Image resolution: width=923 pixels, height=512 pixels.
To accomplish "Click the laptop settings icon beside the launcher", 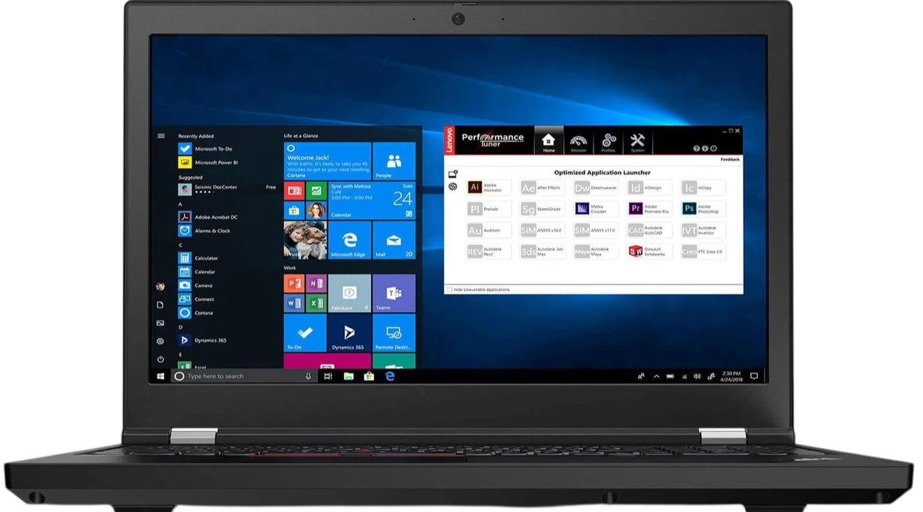I will (453, 174).
